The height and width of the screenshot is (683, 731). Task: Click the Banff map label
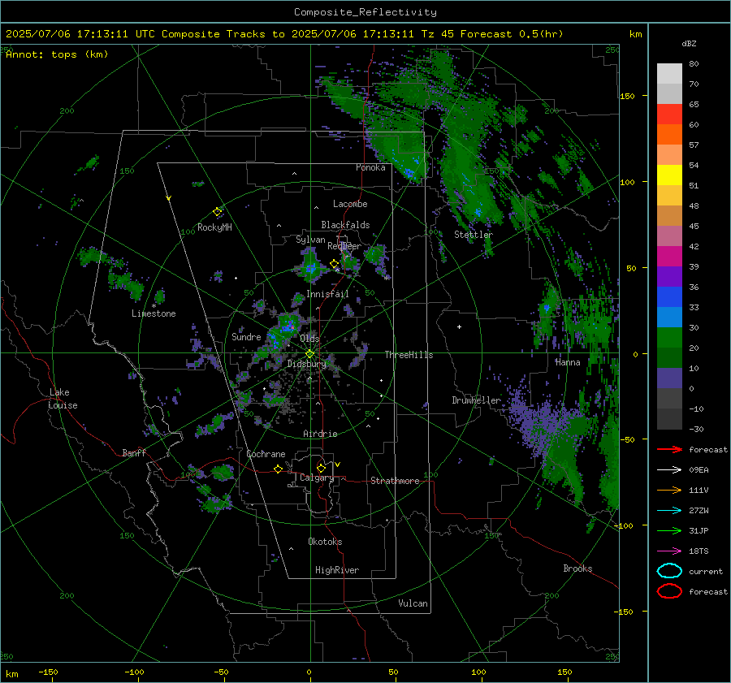[134, 452]
